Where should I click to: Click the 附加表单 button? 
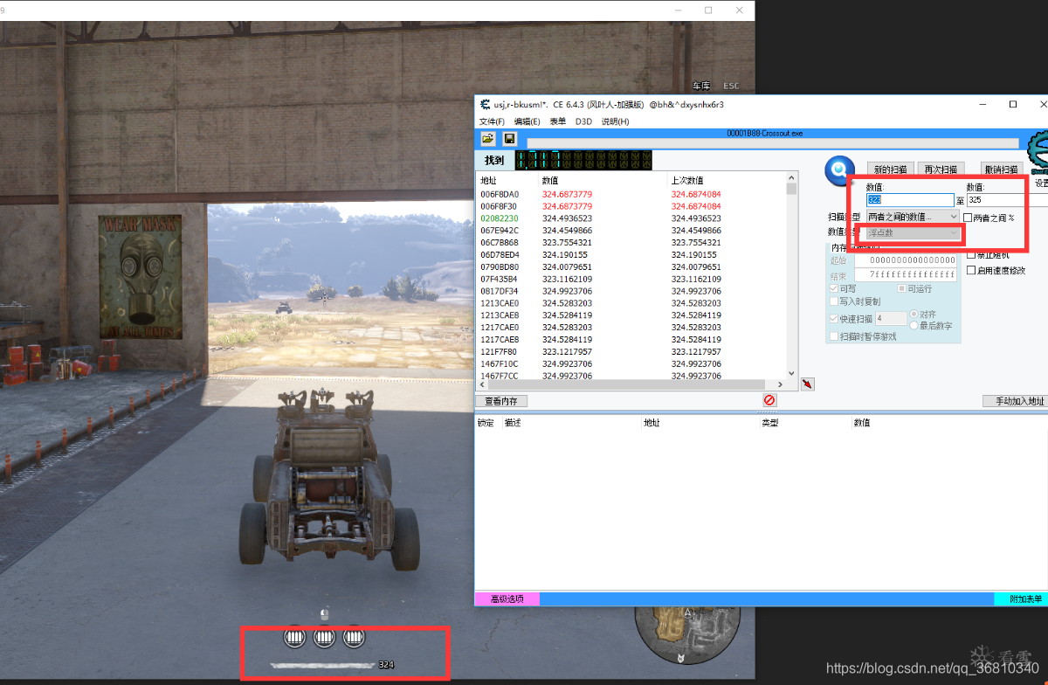(1021, 599)
